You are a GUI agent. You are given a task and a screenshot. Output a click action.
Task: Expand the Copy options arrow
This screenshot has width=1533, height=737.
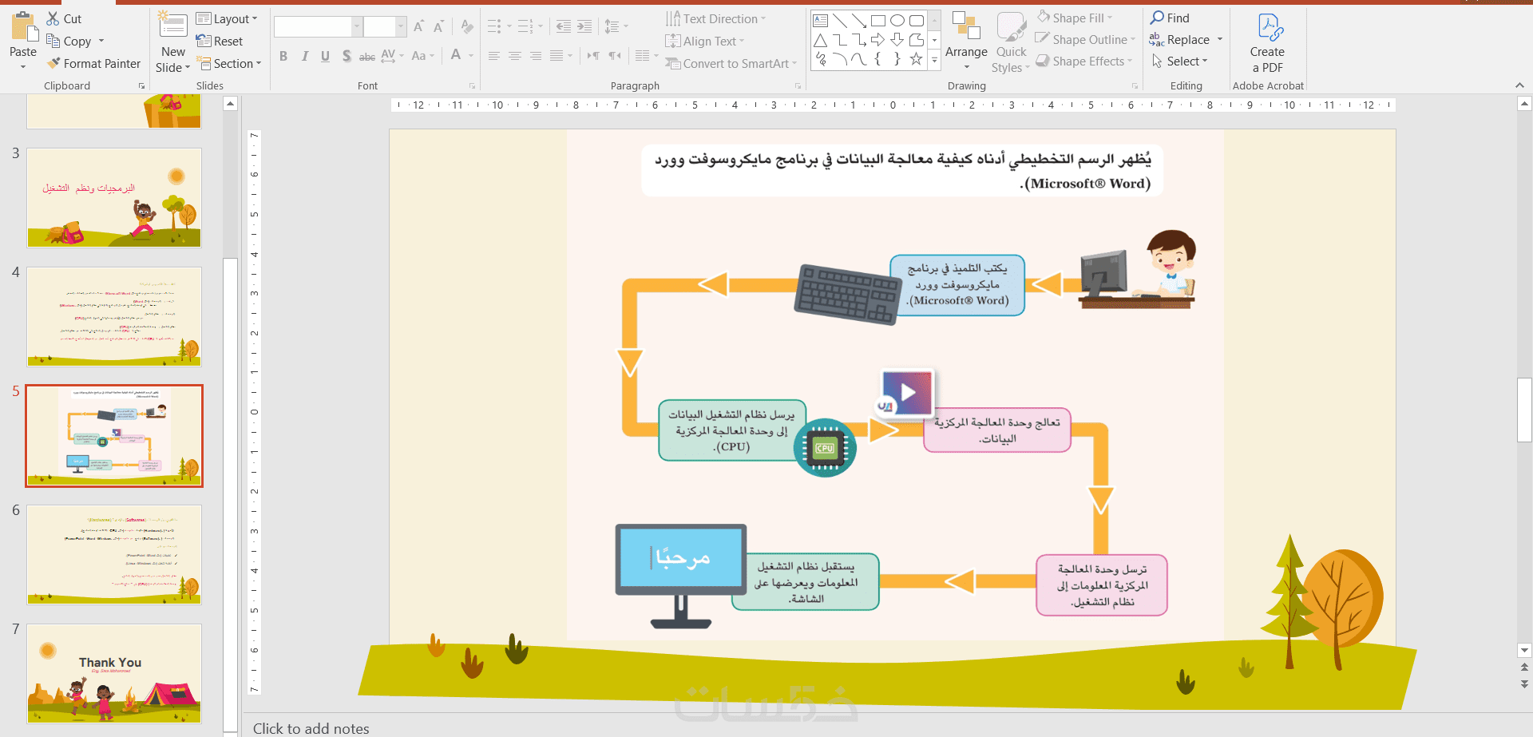[x=101, y=41]
